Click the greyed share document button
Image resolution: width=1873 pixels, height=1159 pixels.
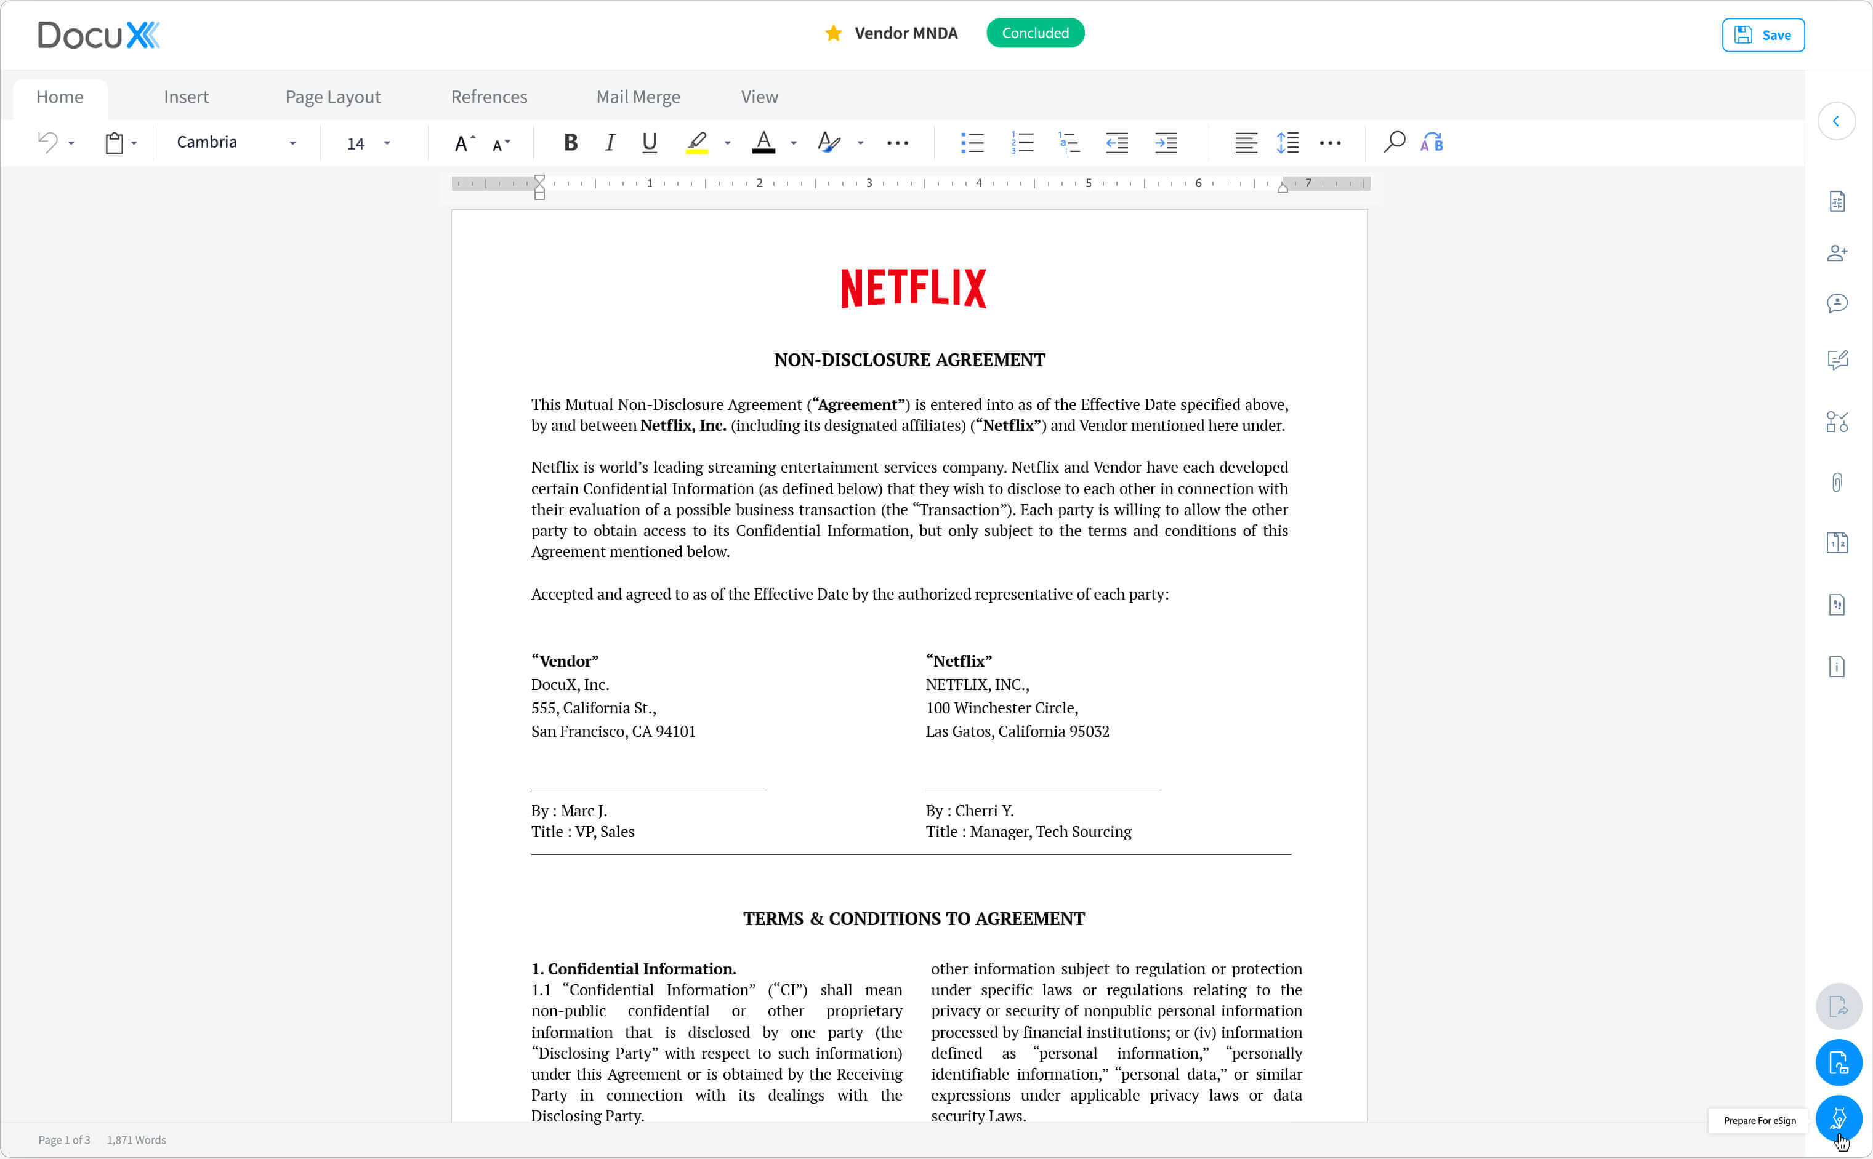pyautogui.click(x=1839, y=1006)
